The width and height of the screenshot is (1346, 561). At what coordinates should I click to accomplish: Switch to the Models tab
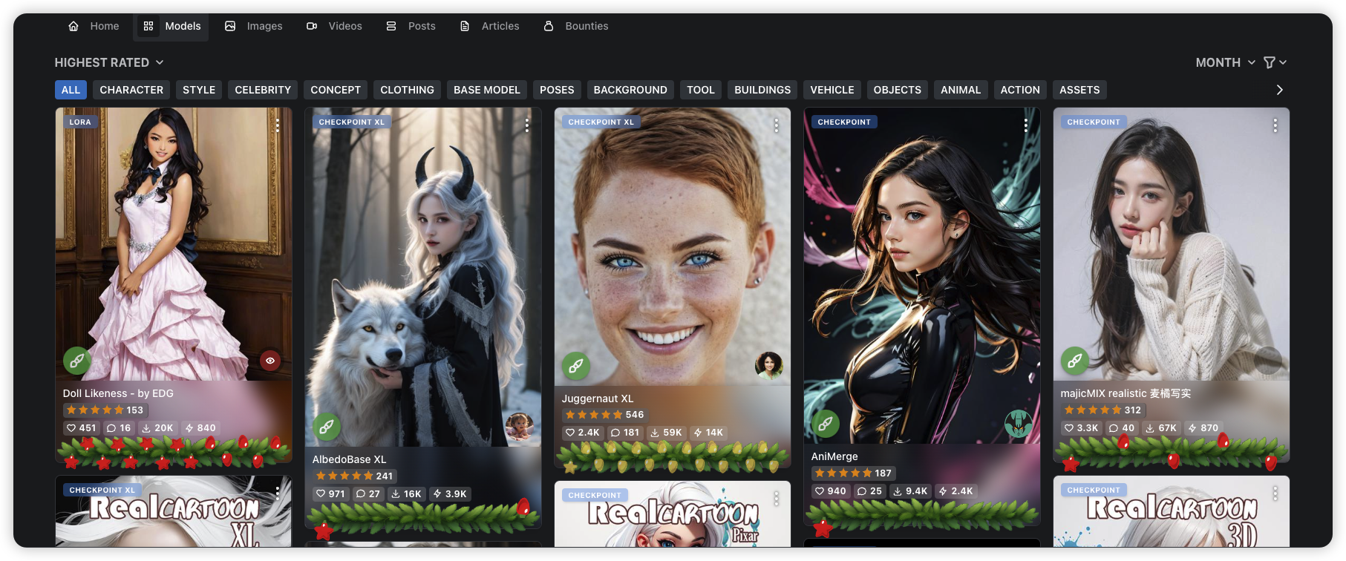tap(171, 26)
